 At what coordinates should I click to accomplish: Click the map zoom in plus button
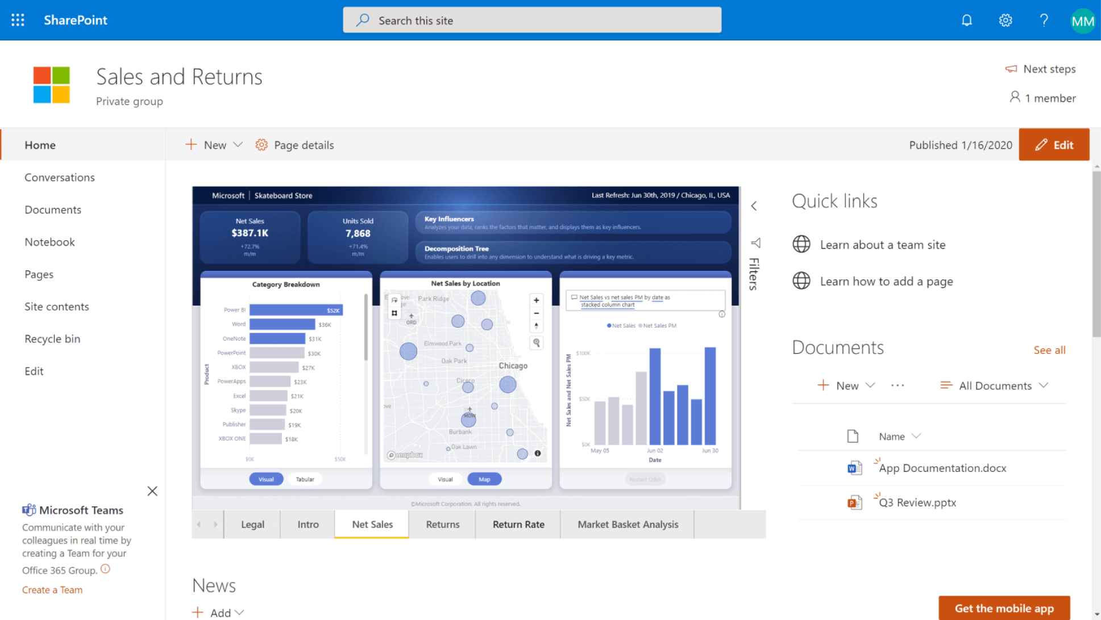click(x=536, y=300)
